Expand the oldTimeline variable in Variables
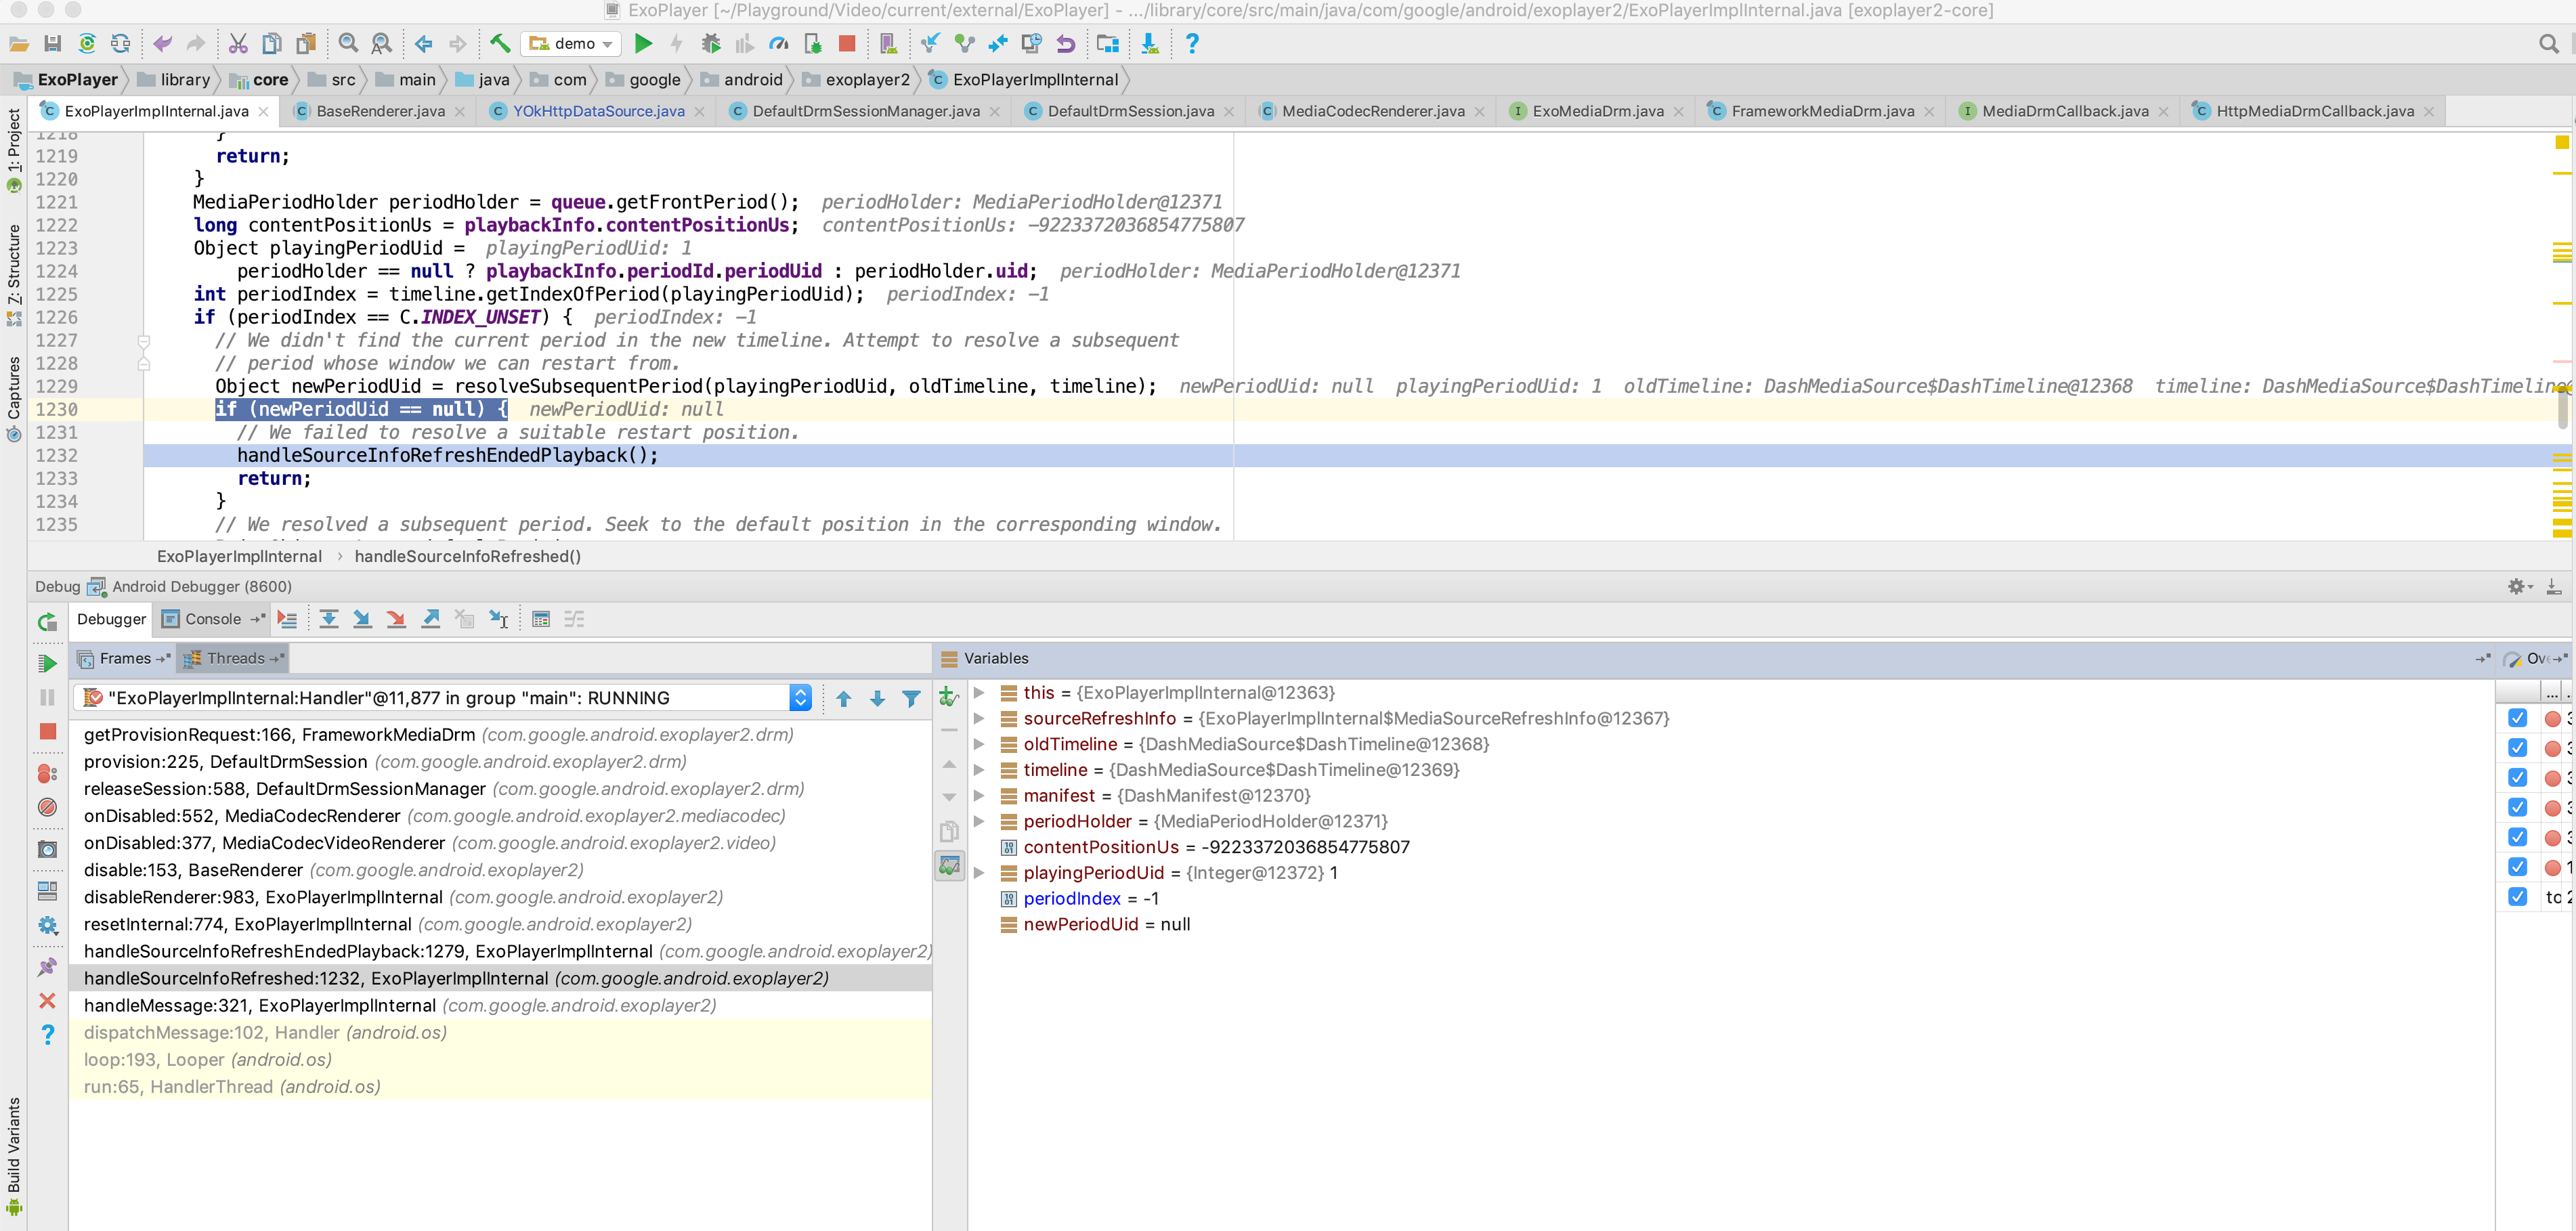Image resolution: width=2576 pixels, height=1231 pixels. point(979,744)
